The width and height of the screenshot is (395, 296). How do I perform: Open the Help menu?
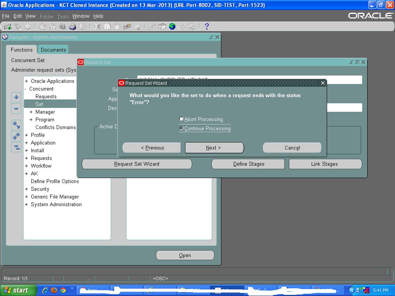[98, 16]
